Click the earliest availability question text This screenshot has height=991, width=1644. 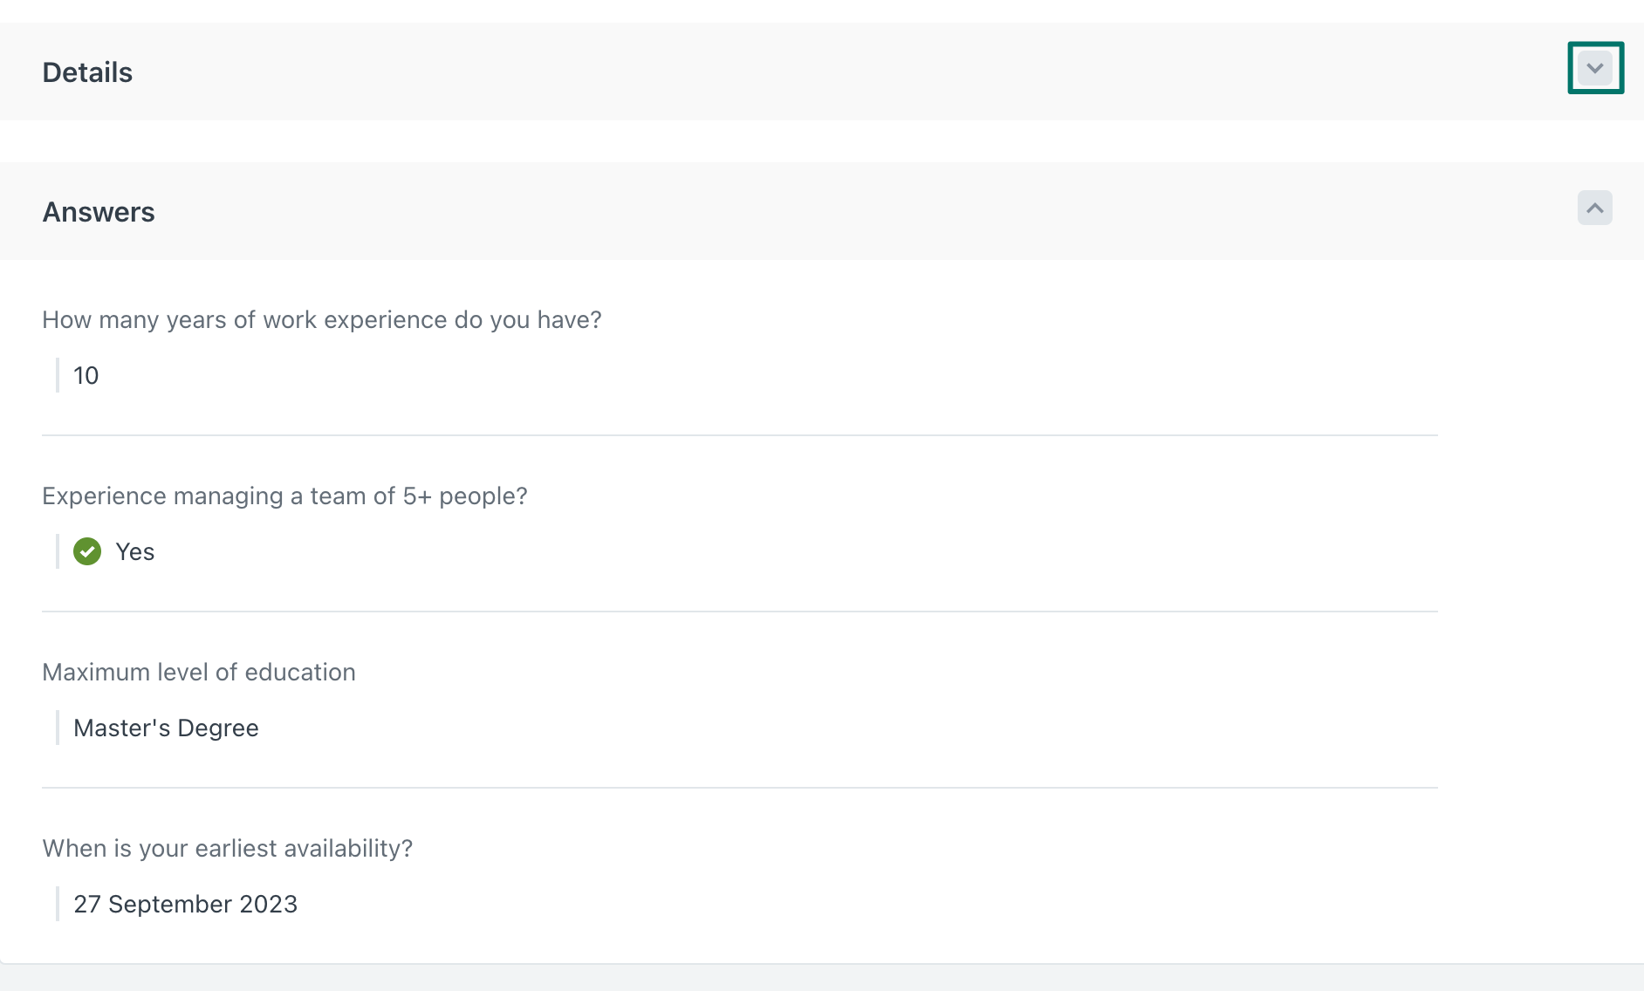(x=227, y=848)
